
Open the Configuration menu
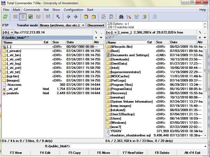(x=74, y=10)
